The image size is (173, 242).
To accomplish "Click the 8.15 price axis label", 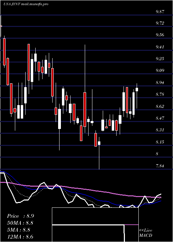I will (160, 142).
